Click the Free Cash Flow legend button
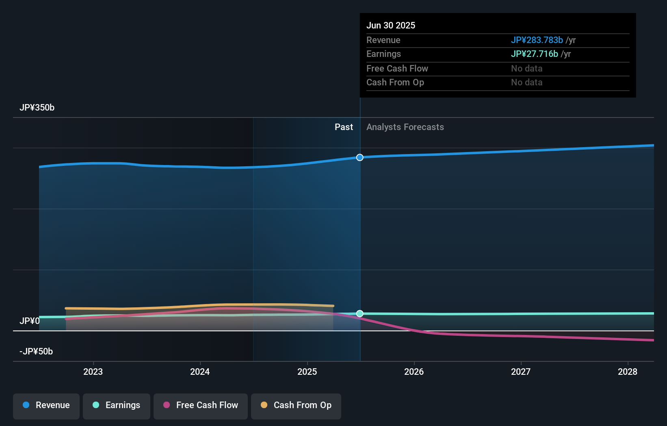Screen dimensions: 667x426 pos(201,406)
